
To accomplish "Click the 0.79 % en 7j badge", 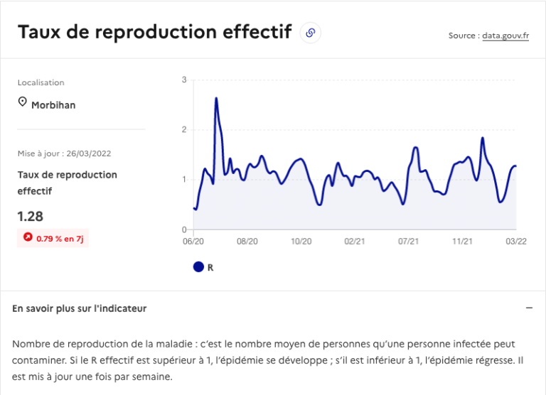I will click(53, 238).
